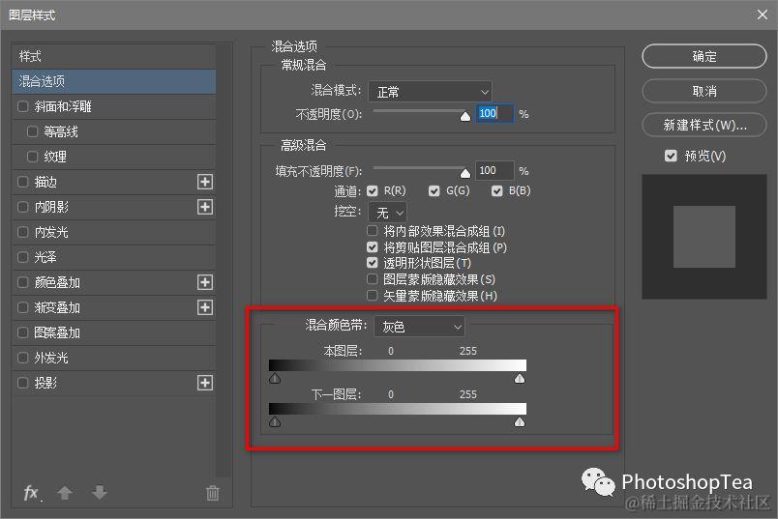Enable the 外发光 checkbox
This screenshot has height=519, width=778.
(x=23, y=358)
